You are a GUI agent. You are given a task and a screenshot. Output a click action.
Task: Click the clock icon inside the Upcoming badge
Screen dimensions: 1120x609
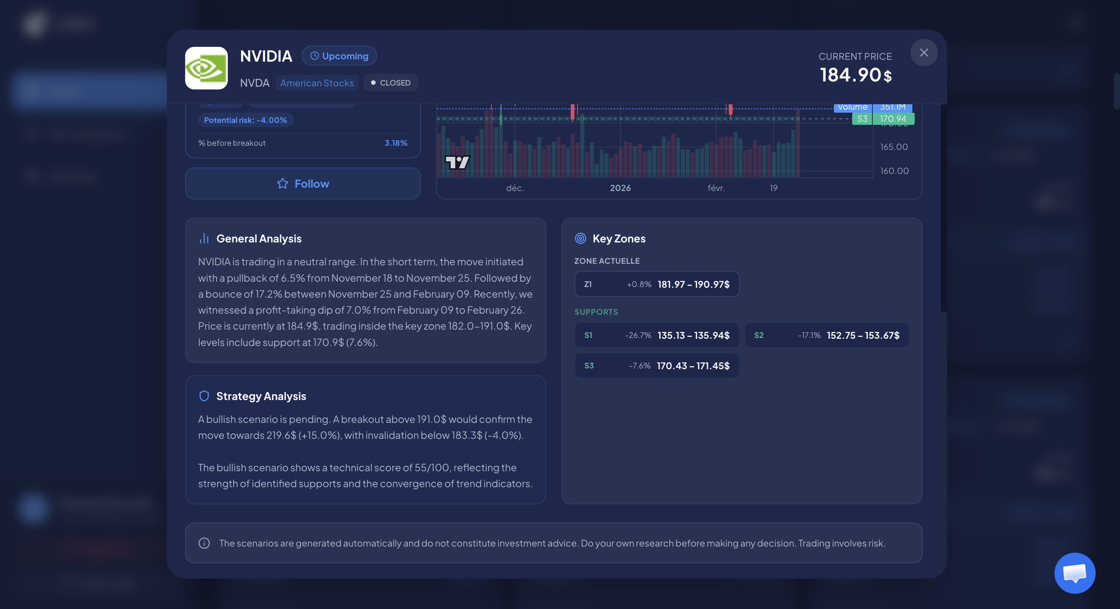point(315,56)
